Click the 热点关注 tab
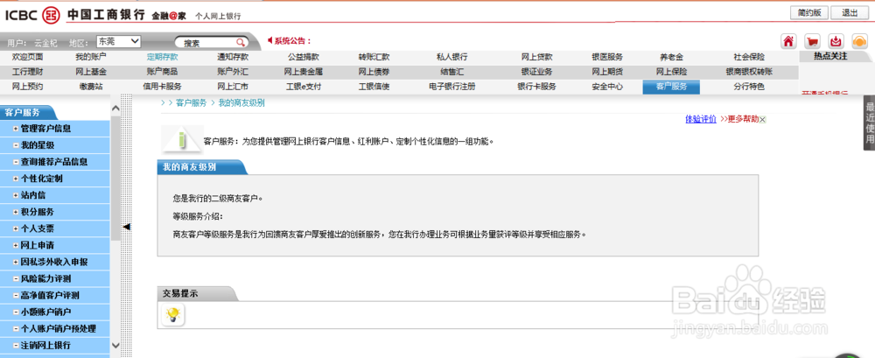 [x=830, y=56]
